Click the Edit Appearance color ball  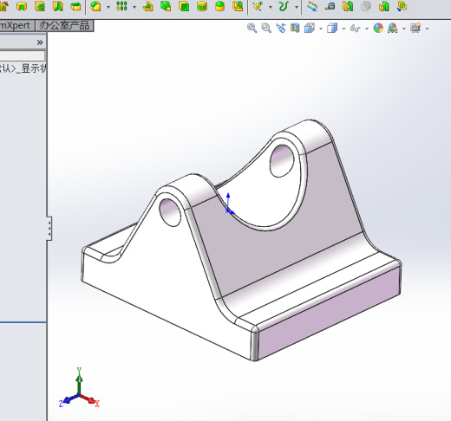[x=378, y=28]
